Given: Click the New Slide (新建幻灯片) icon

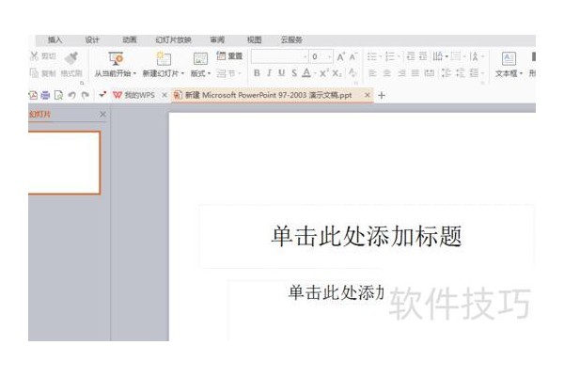Looking at the screenshot, I should click(x=164, y=58).
